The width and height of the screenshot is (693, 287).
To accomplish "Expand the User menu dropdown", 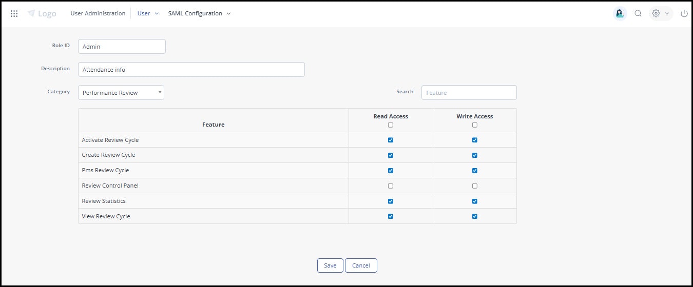I will click(148, 14).
